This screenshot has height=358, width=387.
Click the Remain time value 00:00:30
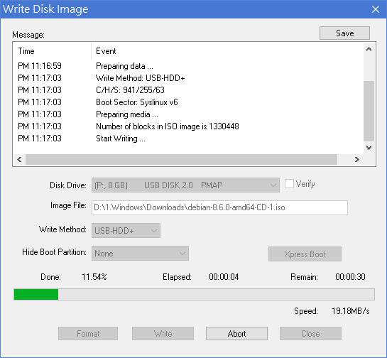(x=350, y=277)
